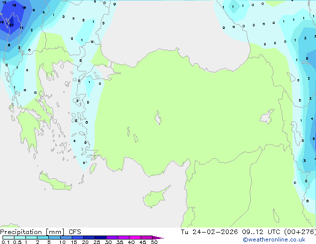
Task: Click the "35" legend scale label
Action: (x=120, y=242)
